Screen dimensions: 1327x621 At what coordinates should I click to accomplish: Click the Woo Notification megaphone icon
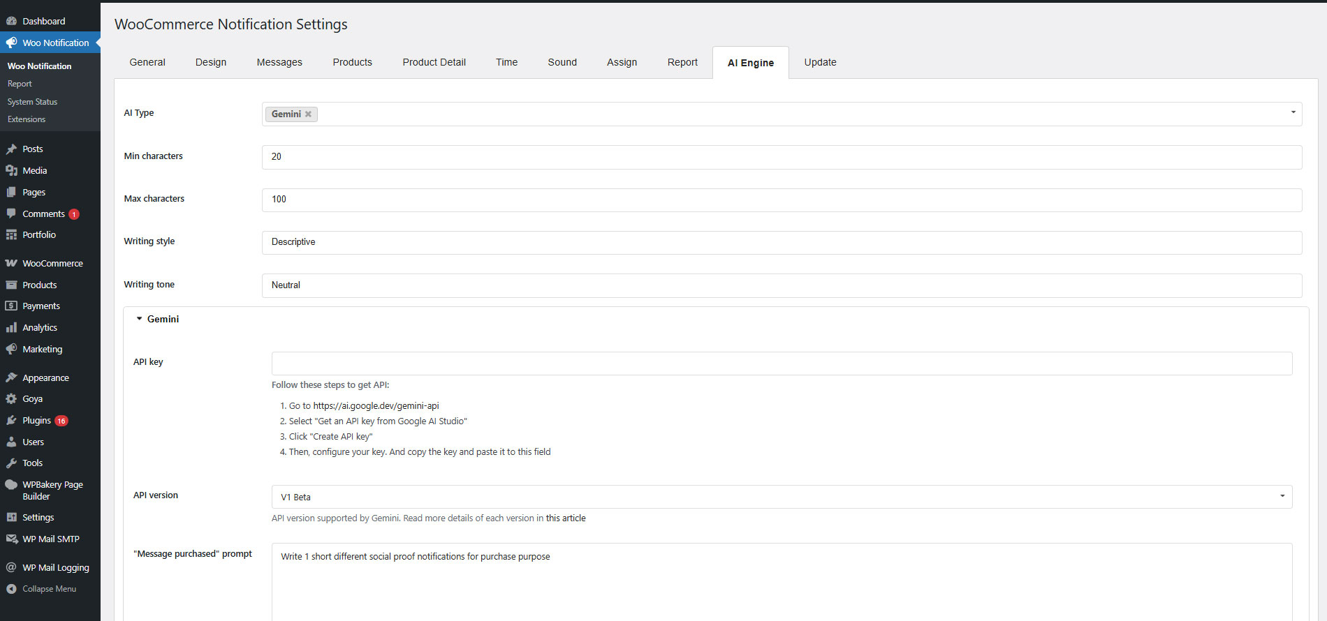11,43
